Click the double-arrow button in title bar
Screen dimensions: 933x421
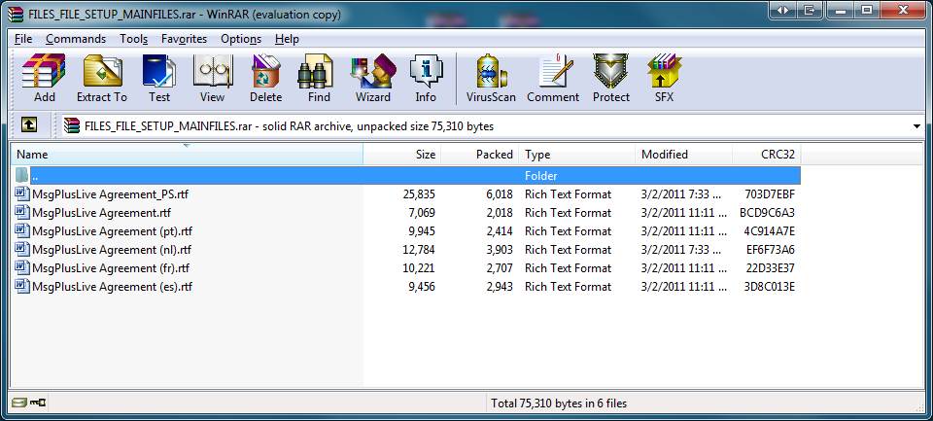pos(783,11)
